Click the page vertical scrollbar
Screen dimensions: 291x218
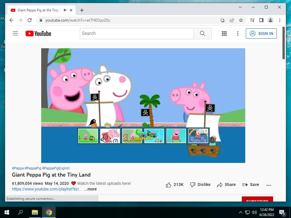284,43
